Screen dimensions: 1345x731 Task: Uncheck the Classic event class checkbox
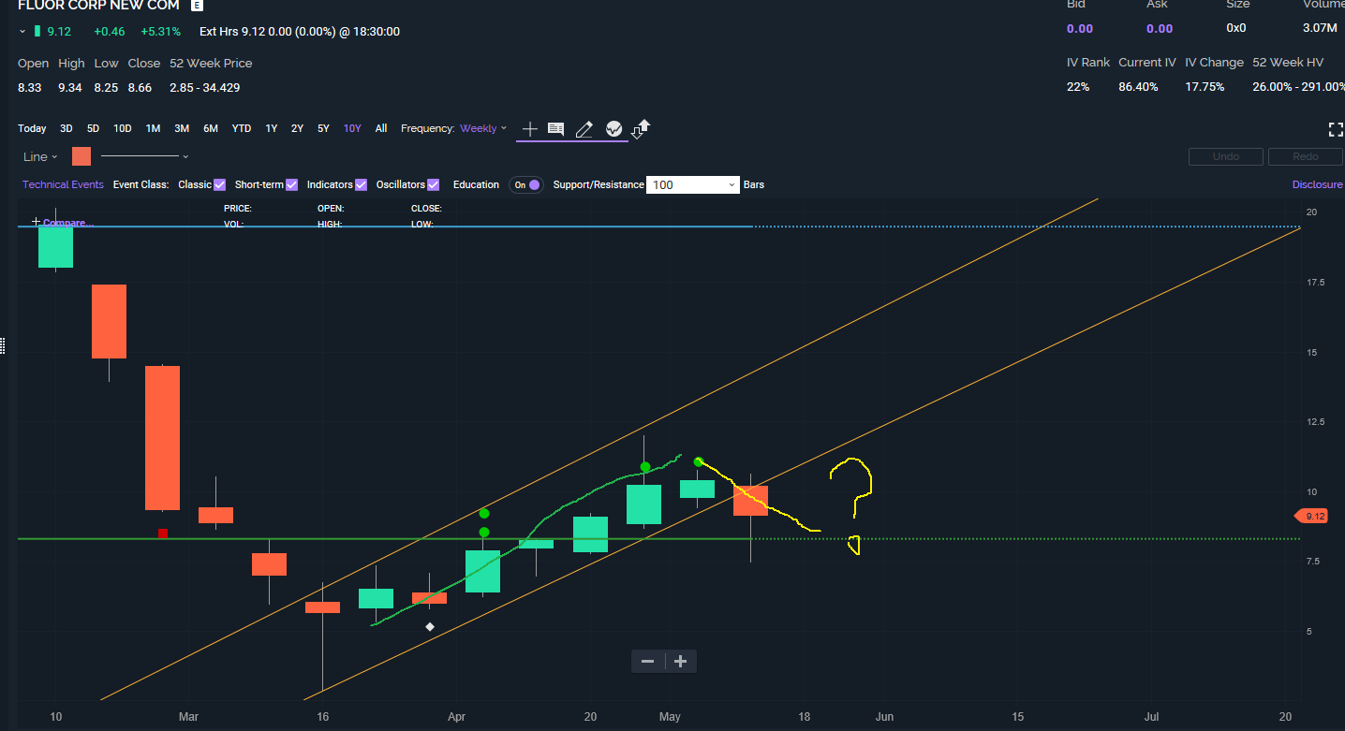(220, 184)
